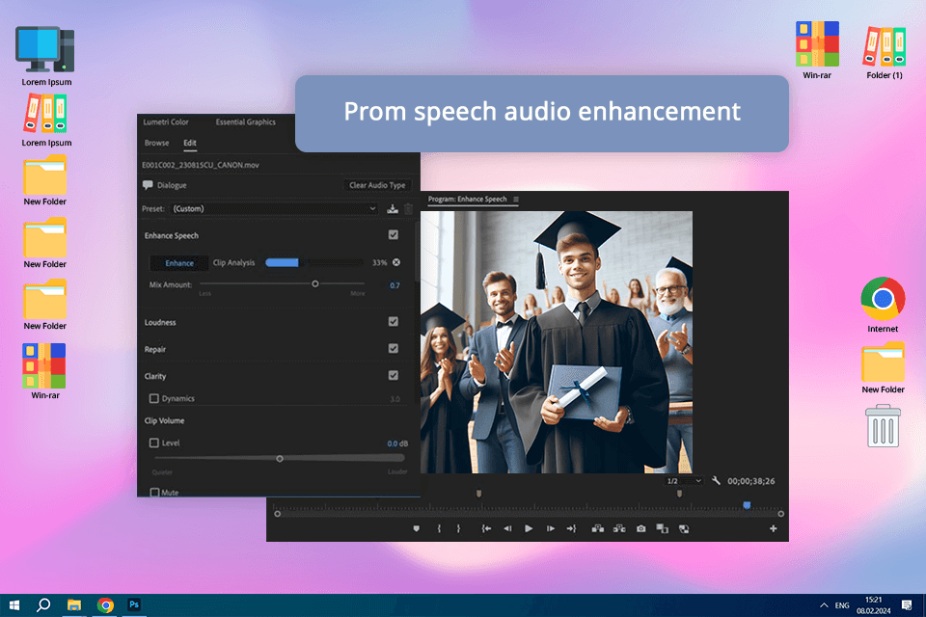
Task: Click the Mark Out bracket icon
Action: (x=458, y=529)
